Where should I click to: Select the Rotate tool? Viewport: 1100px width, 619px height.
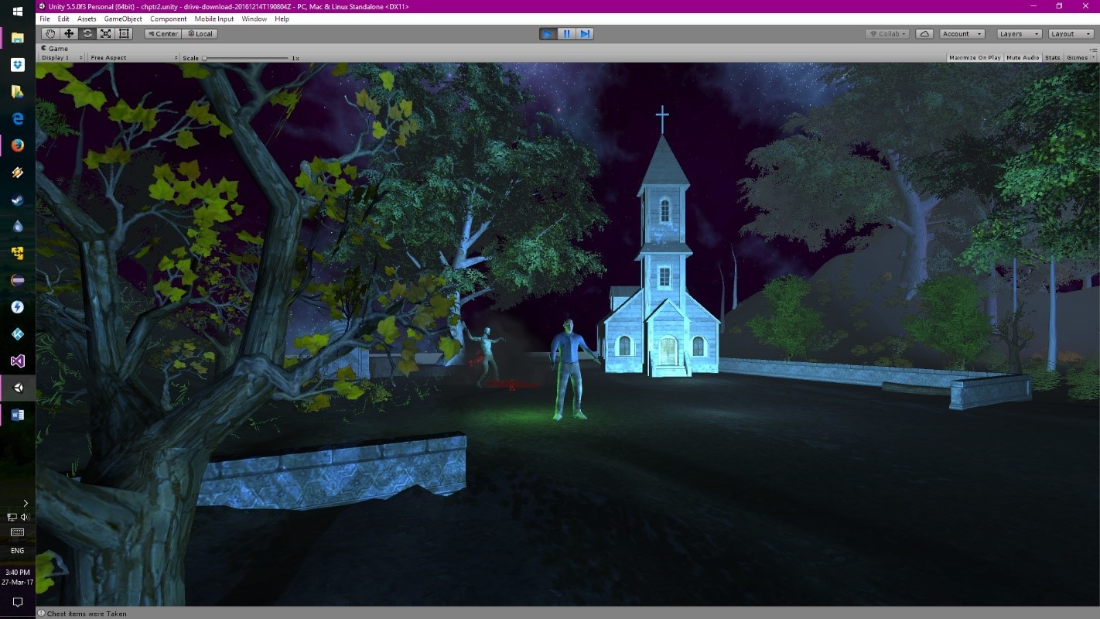point(87,34)
